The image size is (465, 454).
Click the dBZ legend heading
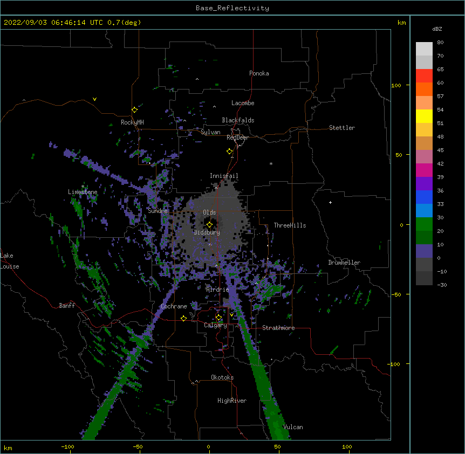(x=437, y=29)
